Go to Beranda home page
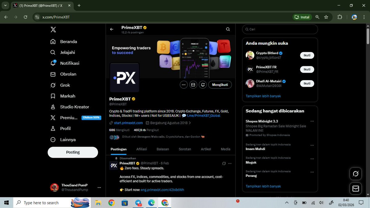 64,42
